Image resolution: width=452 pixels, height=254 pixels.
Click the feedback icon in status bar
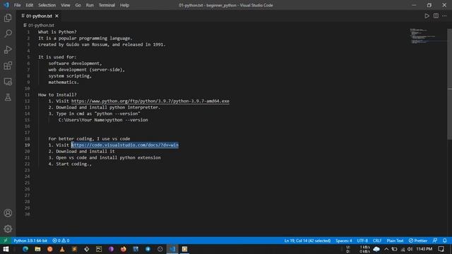coord(435,241)
